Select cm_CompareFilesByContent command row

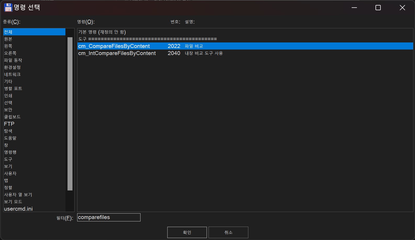tap(114, 46)
